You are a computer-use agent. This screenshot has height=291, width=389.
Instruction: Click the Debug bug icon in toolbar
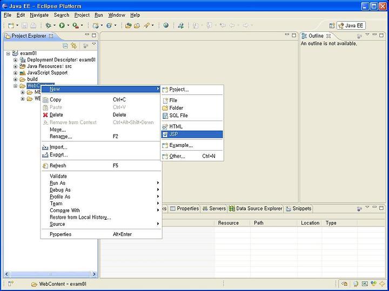click(x=48, y=25)
